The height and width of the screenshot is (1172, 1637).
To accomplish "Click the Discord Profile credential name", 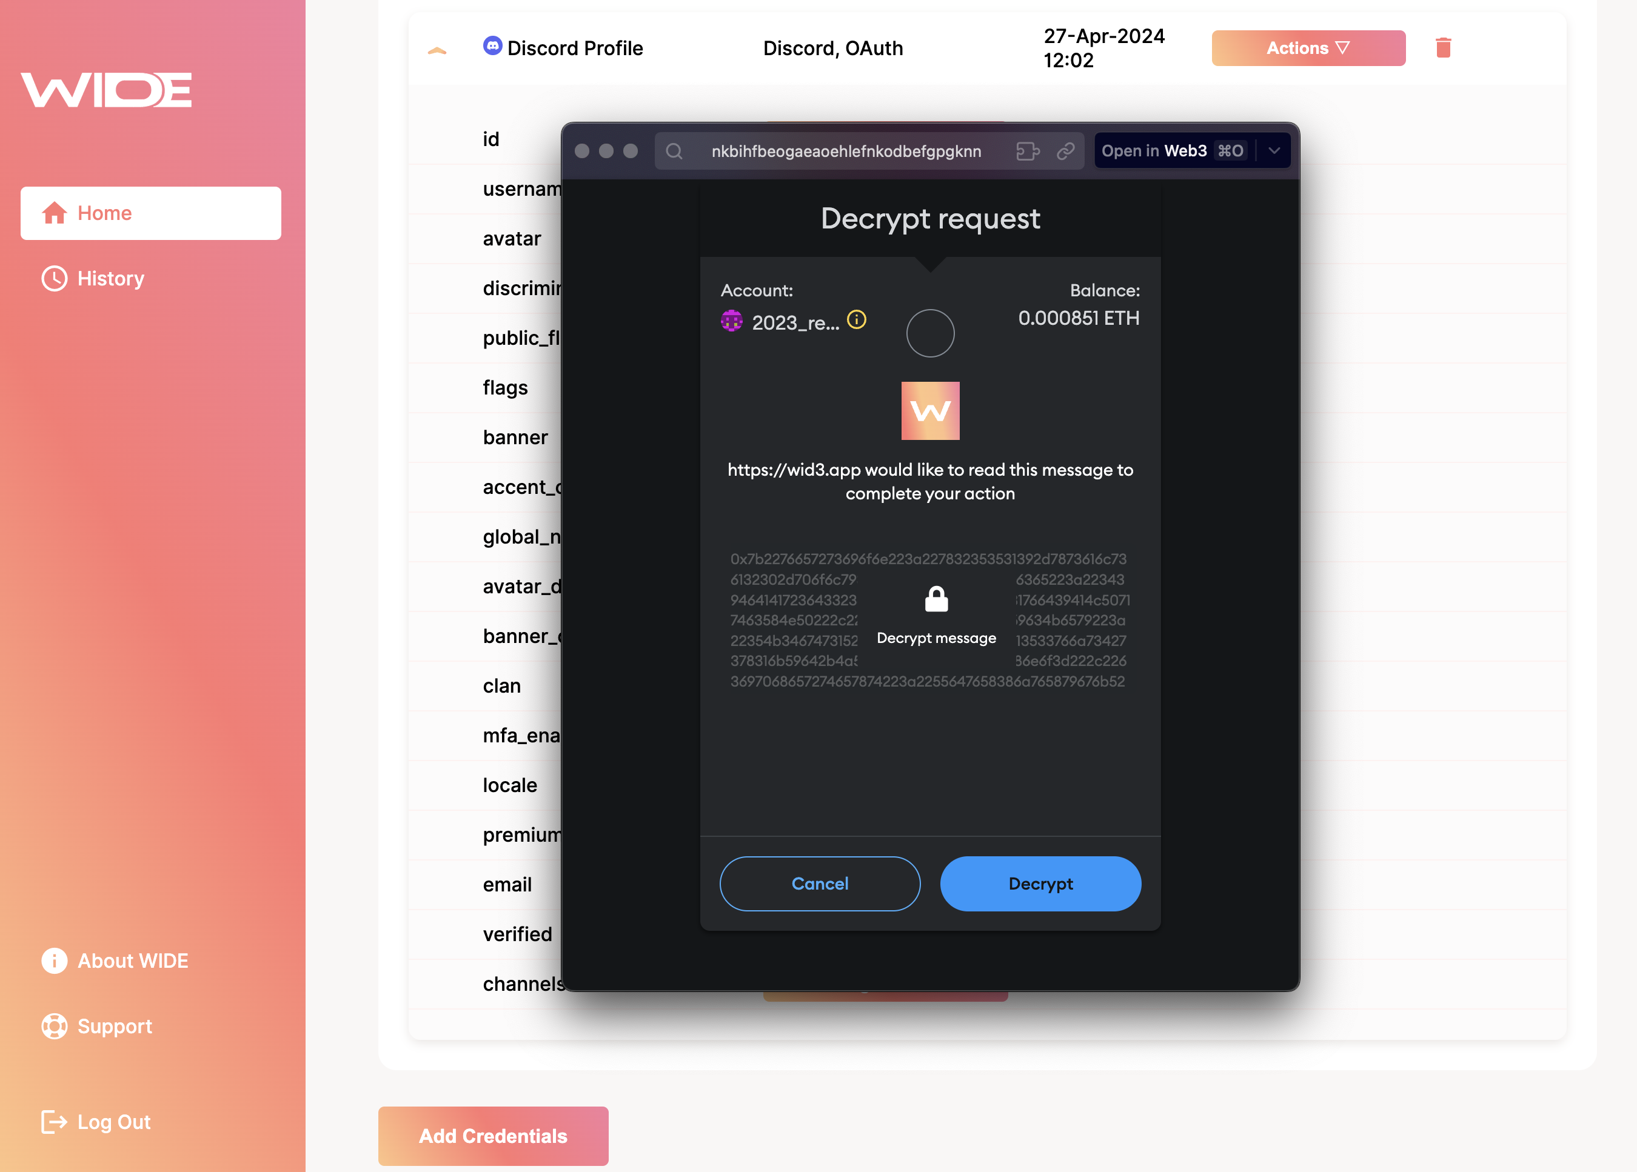I will [575, 48].
